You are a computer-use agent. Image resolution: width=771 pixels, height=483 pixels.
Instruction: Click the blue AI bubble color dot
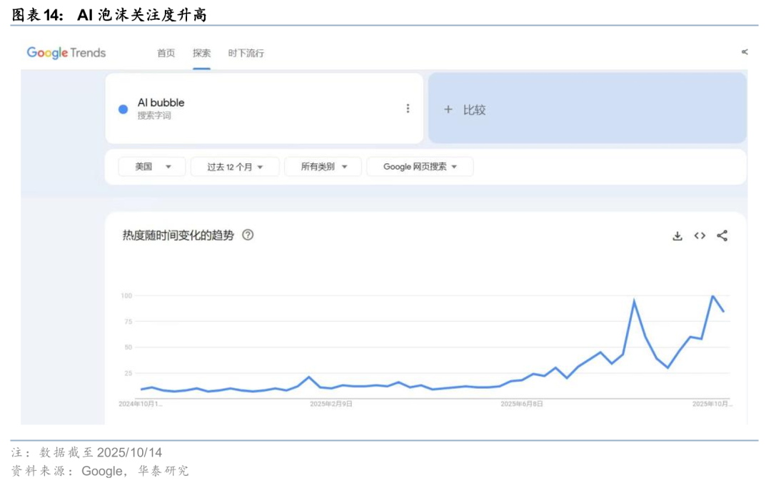(123, 109)
